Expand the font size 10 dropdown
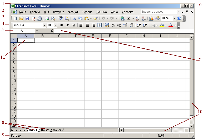This screenshot has width=203, height=140. (55, 25)
